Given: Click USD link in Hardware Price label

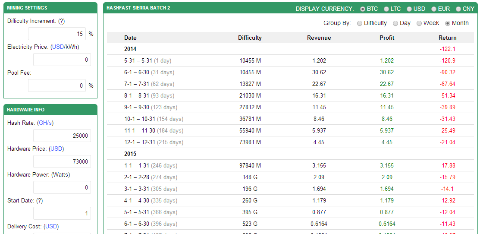Looking at the screenshot, I should (56, 149).
